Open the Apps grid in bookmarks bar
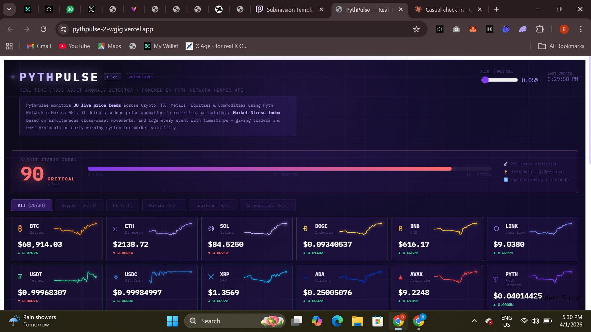Image resolution: width=591 pixels, height=332 pixels. point(9,46)
